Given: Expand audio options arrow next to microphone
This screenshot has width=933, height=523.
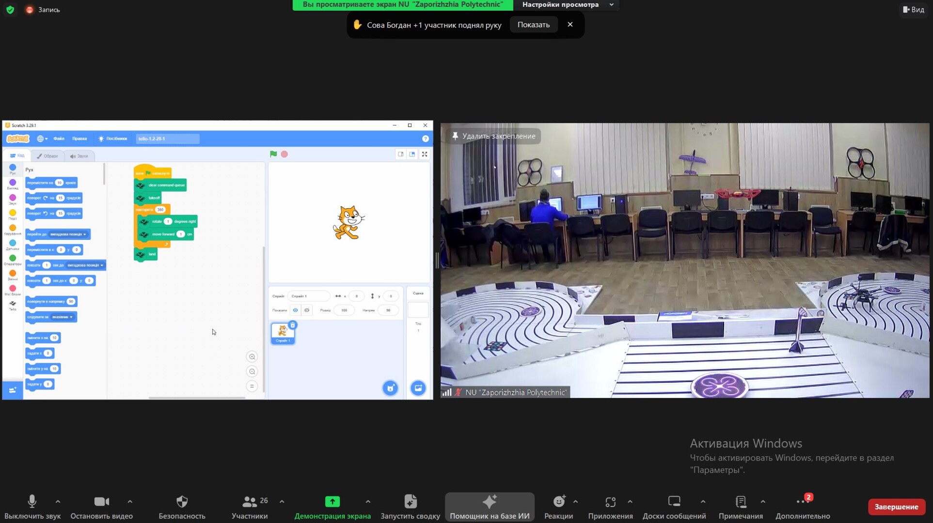Looking at the screenshot, I should click(x=58, y=502).
